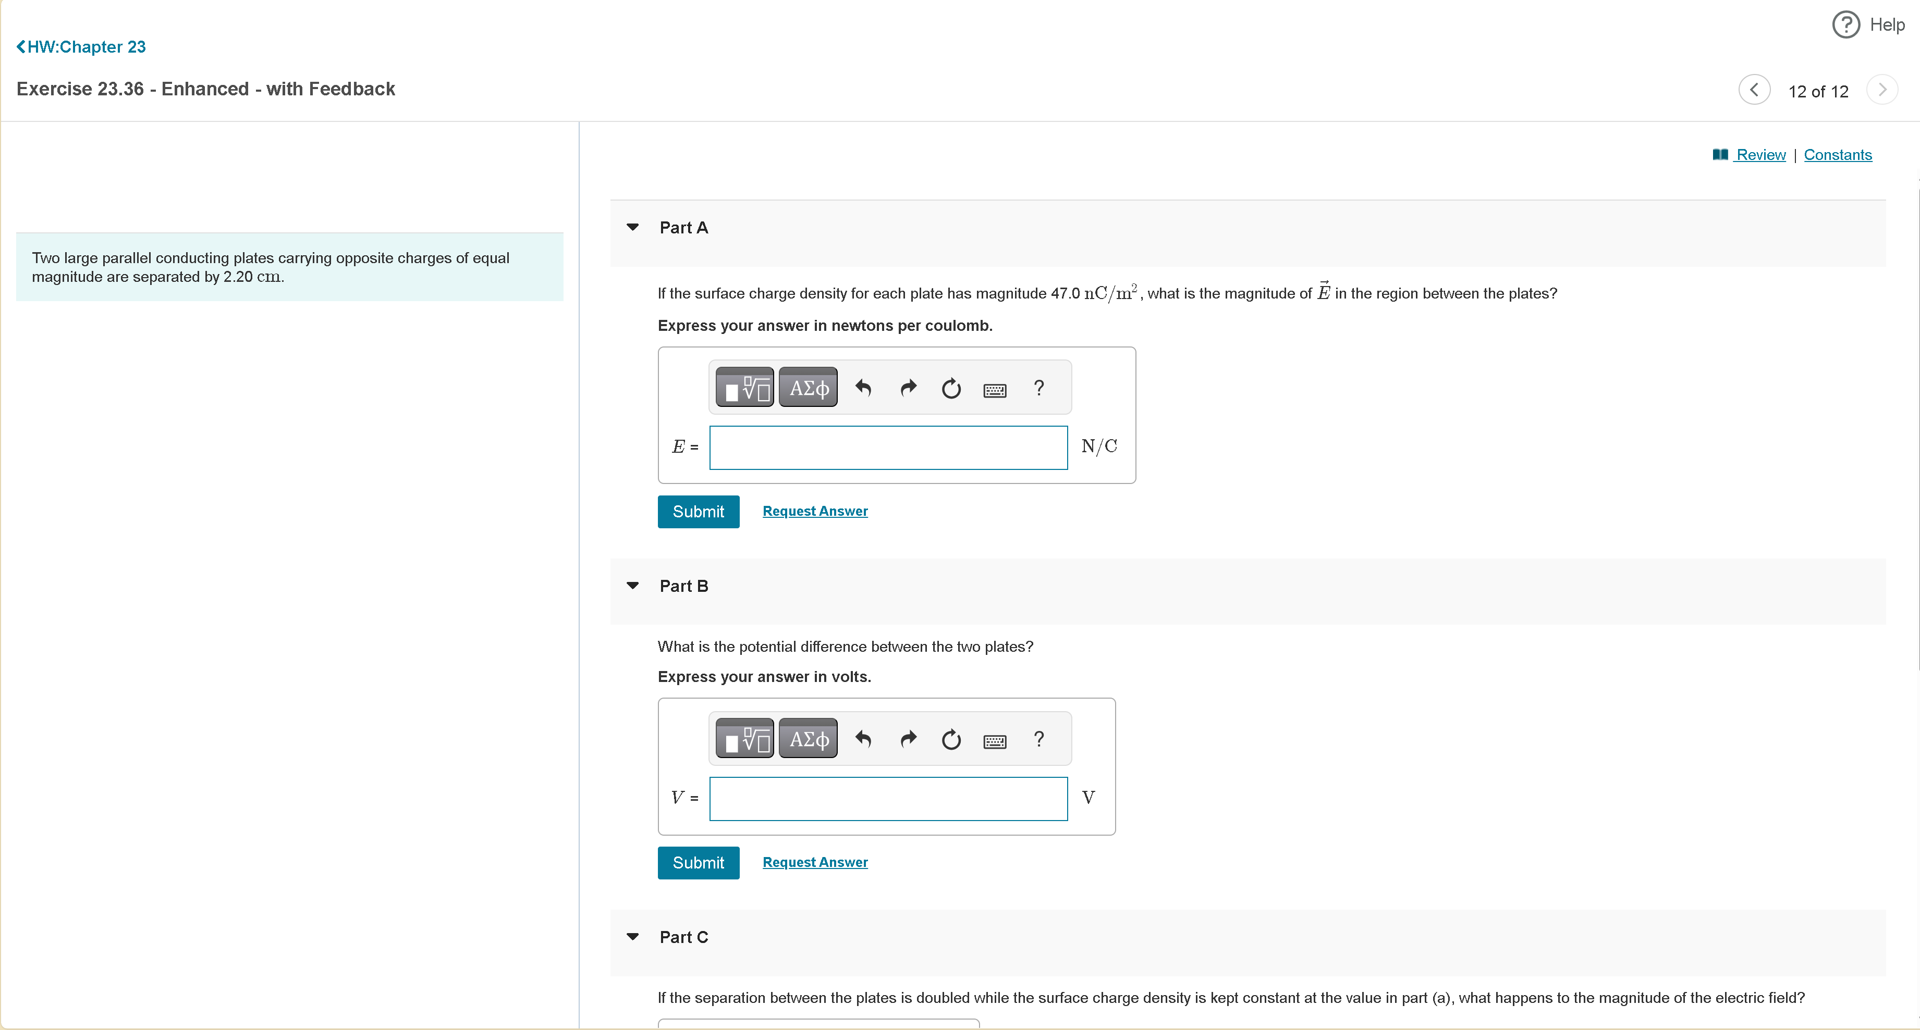
Task: Open Greek symbols palette in Part A
Action: [808, 388]
